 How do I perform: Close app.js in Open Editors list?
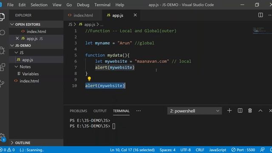pyautogui.click(x=17, y=38)
